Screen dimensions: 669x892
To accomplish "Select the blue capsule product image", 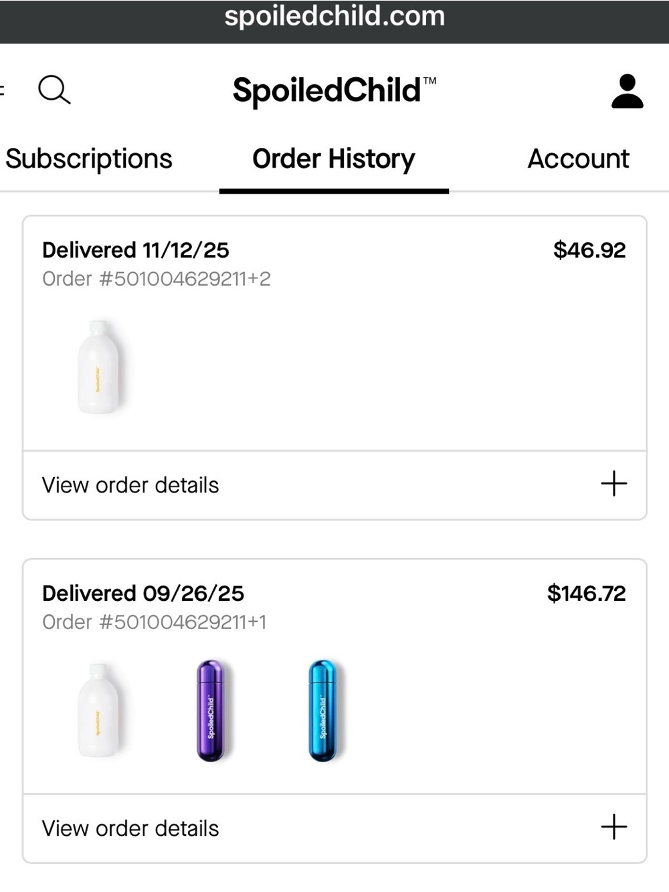I will [322, 710].
